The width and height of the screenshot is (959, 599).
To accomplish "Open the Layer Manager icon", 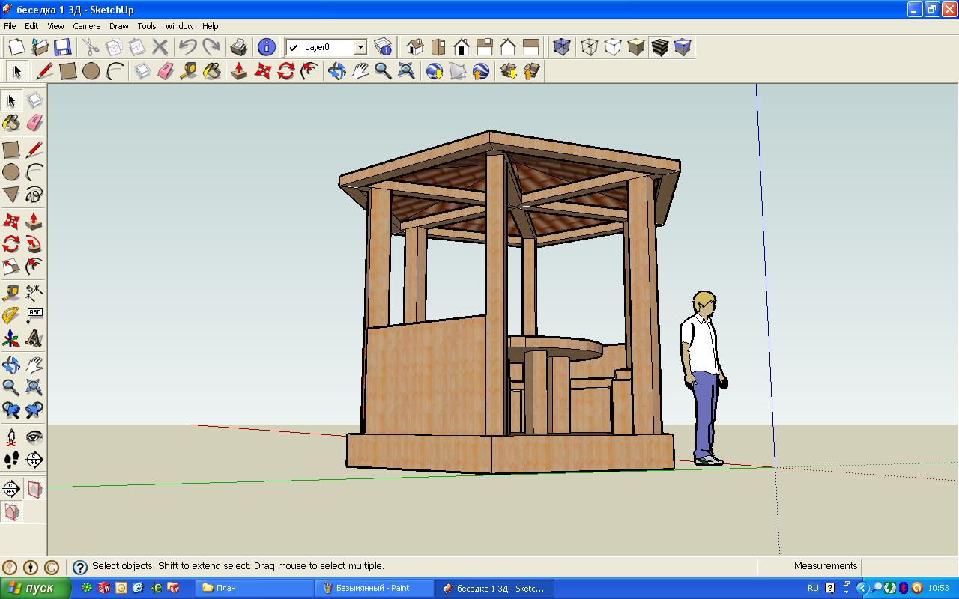I will coord(383,47).
